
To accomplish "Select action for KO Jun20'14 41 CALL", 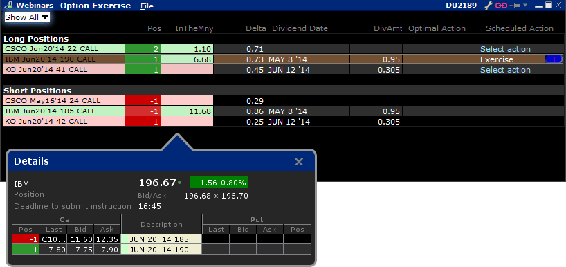I will tap(505, 70).
